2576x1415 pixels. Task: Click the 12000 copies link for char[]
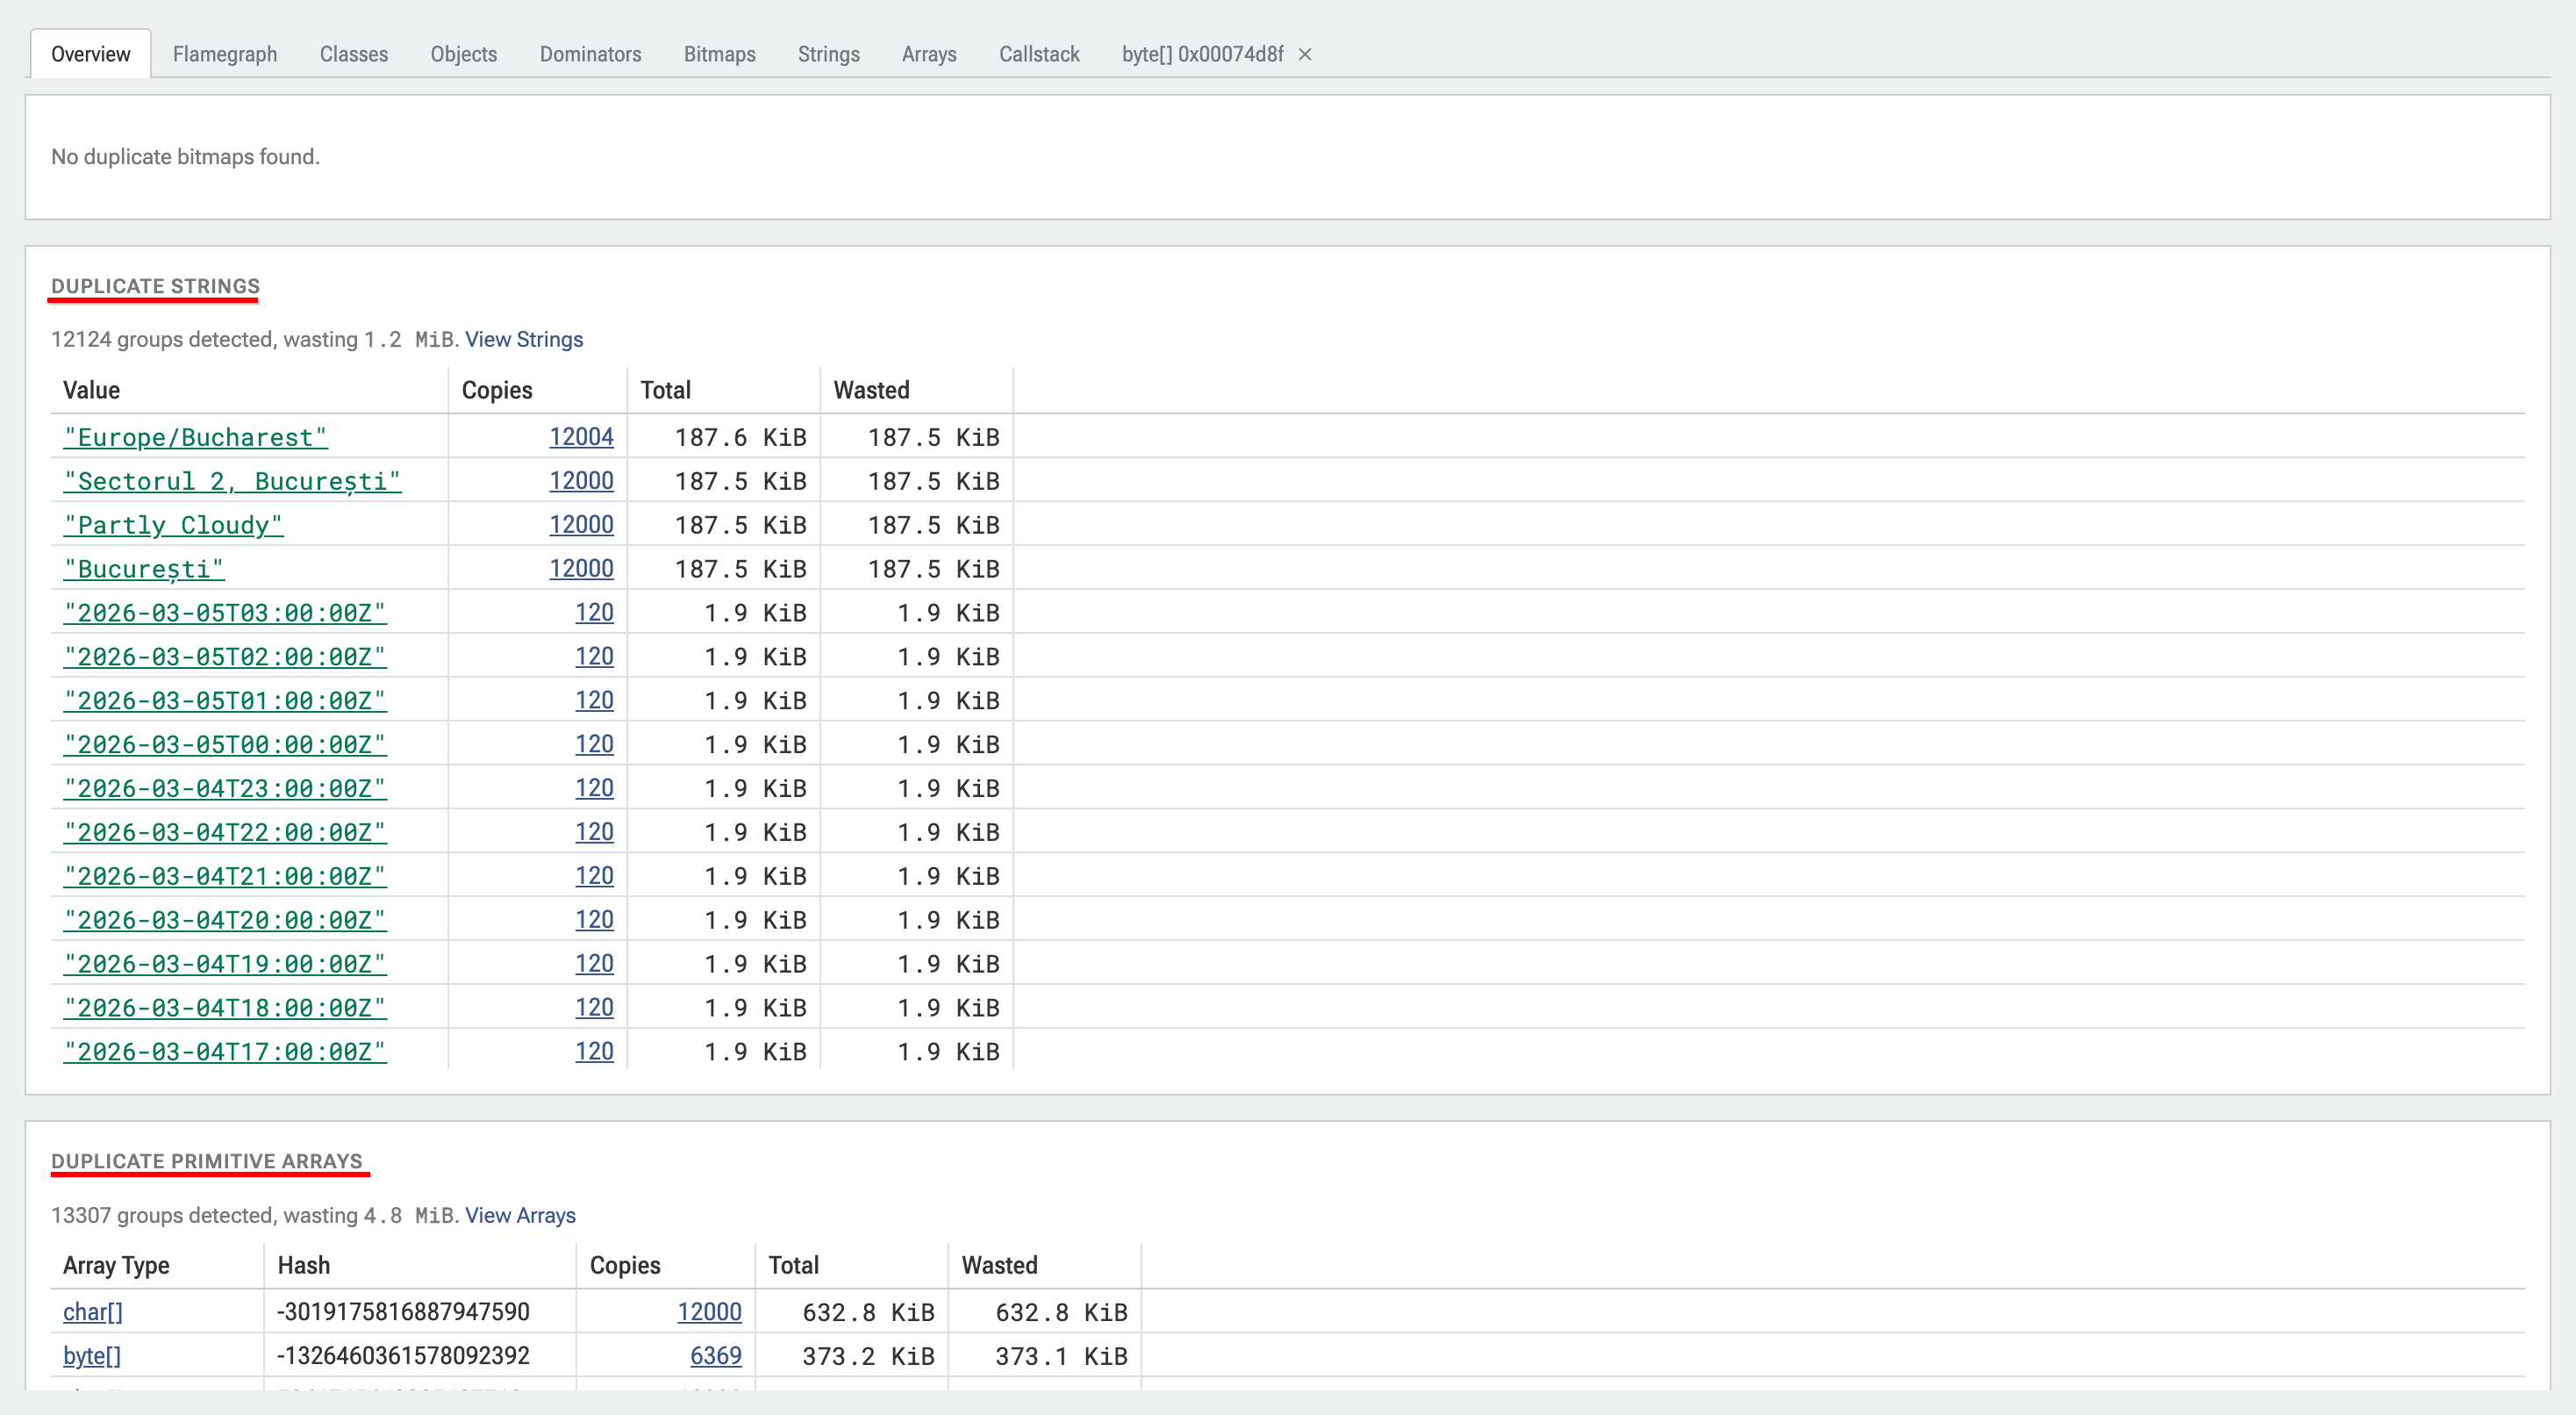pos(709,1312)
